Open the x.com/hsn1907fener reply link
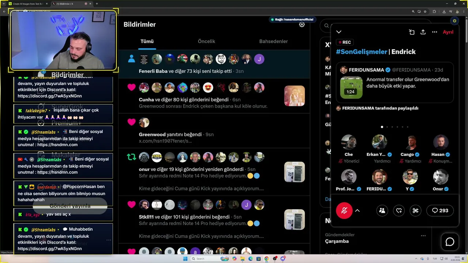The width and height of the screenshot is (468, 263). coord(165,141)
